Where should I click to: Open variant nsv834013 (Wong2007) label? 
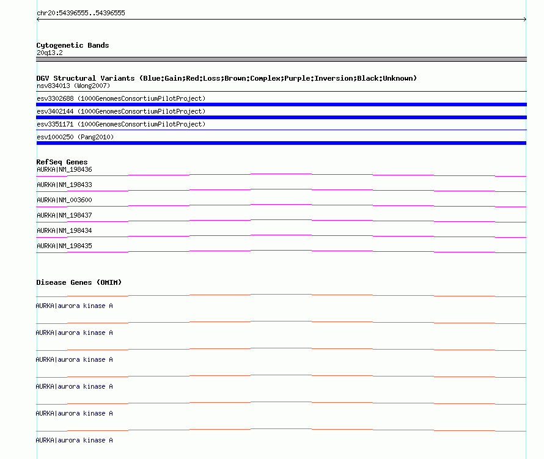[x=73, y=86]
